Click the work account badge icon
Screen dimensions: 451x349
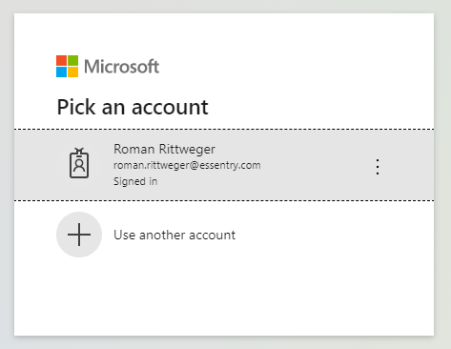pos(79,163)
